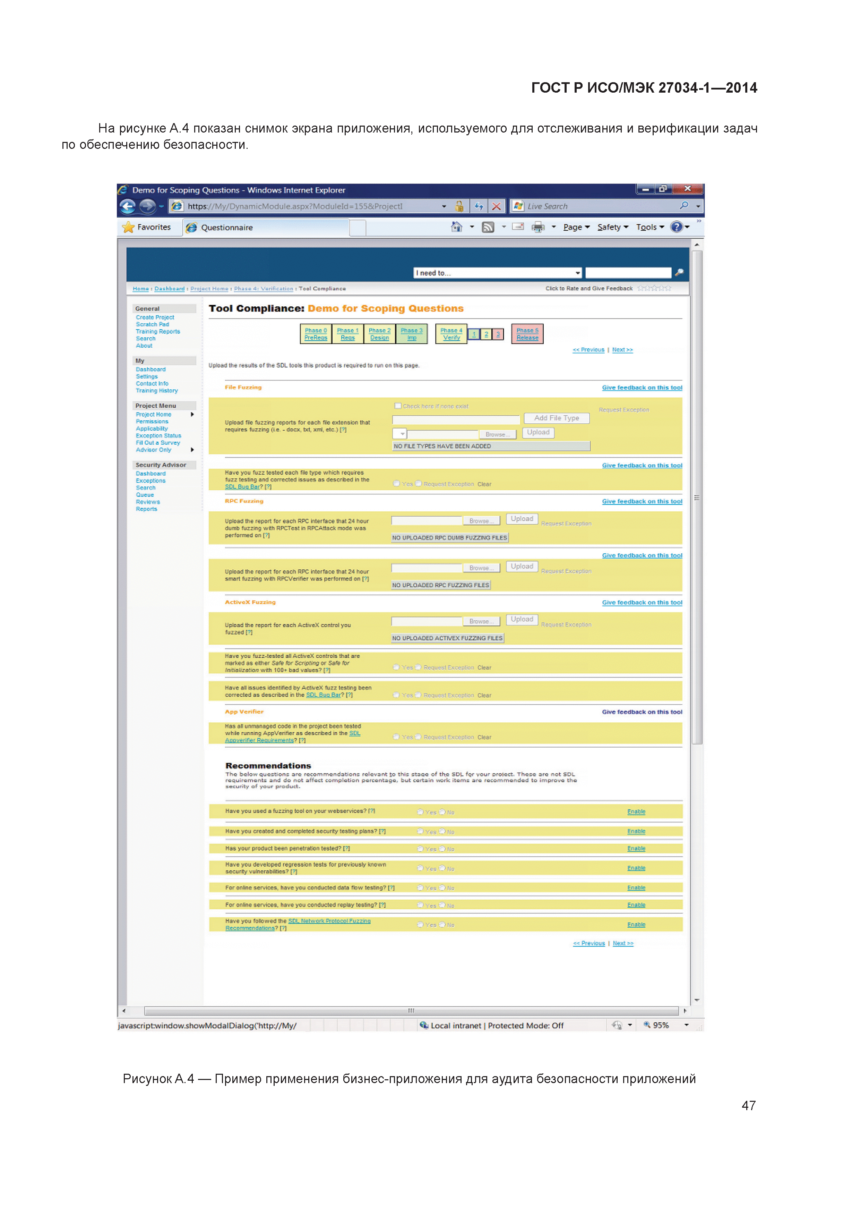The height and width of the screenshot is (1217, 860).
Task: Expand the Project Home submenu arrow
Action: point(192,415)
